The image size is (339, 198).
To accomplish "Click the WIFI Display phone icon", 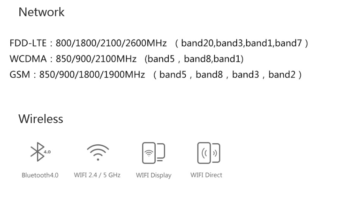I will (154, 153).
